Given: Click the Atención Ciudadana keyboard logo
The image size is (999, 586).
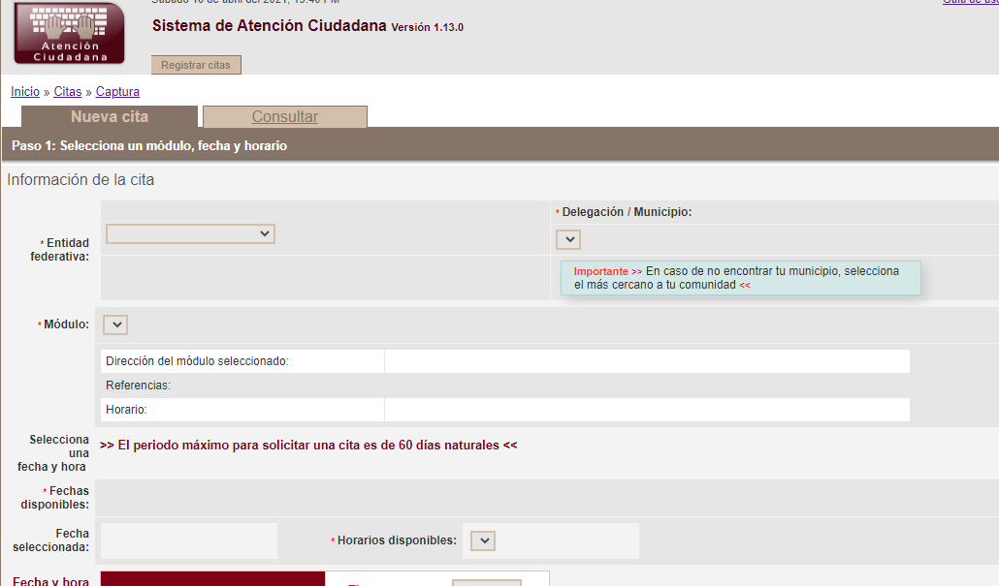Looking at the screenshot, I should 69,33.
